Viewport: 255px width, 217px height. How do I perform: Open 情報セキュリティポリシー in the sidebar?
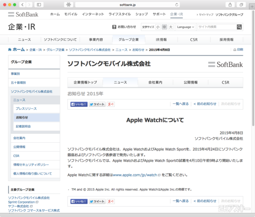(35, 165)
